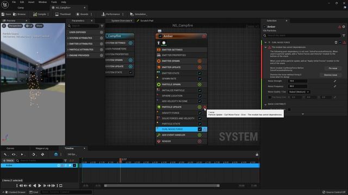This screenshot has width=348, height=195.
Task: Open the Perspective viewport dropdown
Action: click(x=15, y=26)
